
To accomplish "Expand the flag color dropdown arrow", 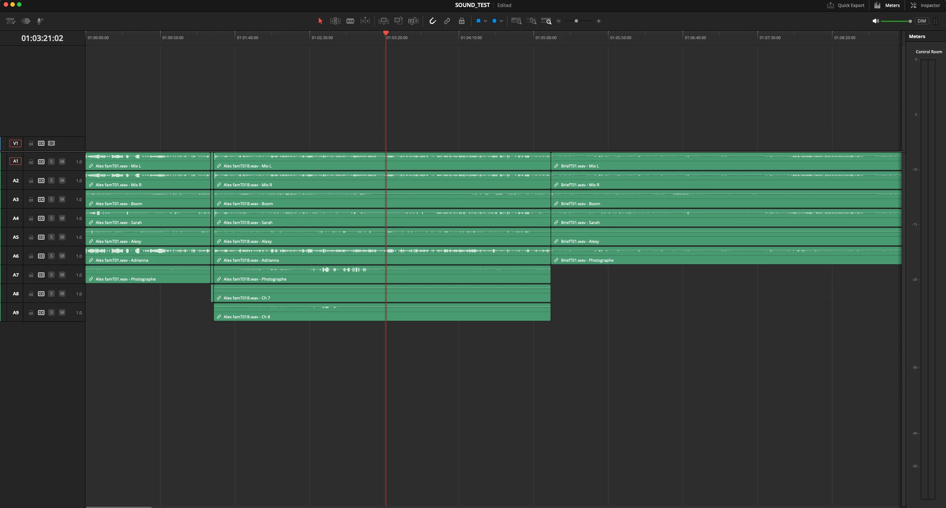I will (x=485, y=21).
